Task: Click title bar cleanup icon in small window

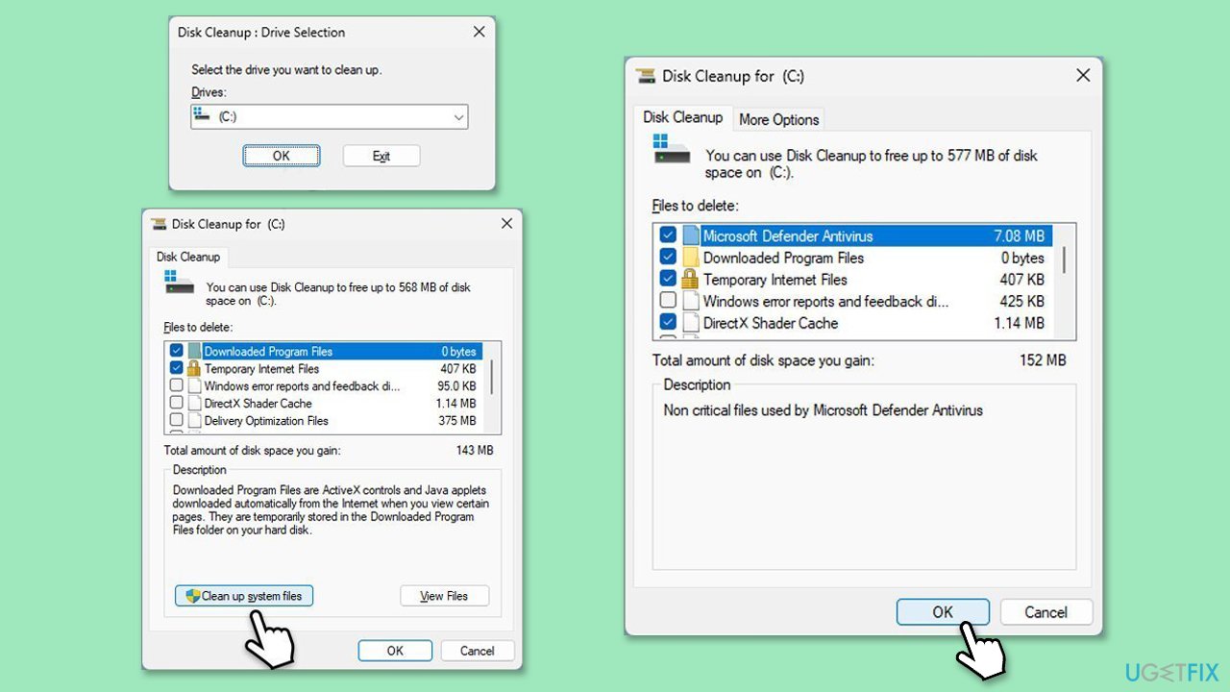Action: (160, 224)
